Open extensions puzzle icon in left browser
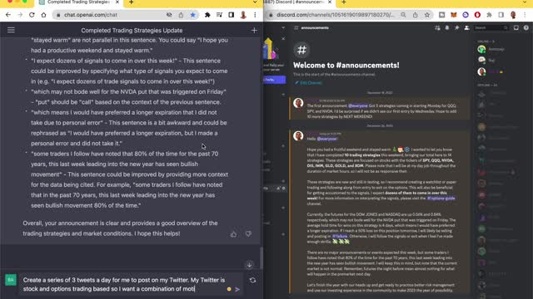Viewport: 533px width, 299px height. click(207, 15)
